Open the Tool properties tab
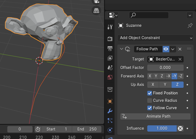The height and width of the screenshot is (139, 196). coord(110,27)
